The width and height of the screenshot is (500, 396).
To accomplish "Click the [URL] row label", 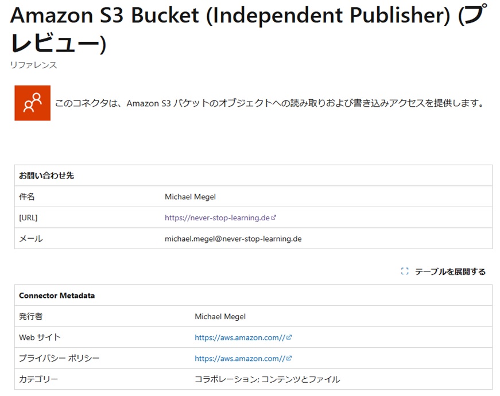I will click(28, 218).
